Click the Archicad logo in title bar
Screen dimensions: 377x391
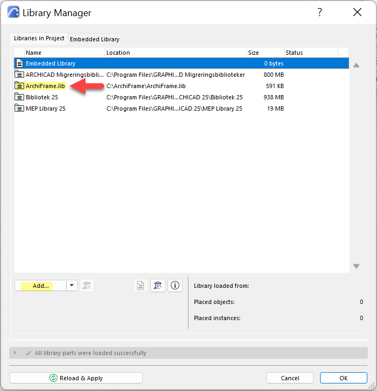pyautogui.click(x=13, y=12)
